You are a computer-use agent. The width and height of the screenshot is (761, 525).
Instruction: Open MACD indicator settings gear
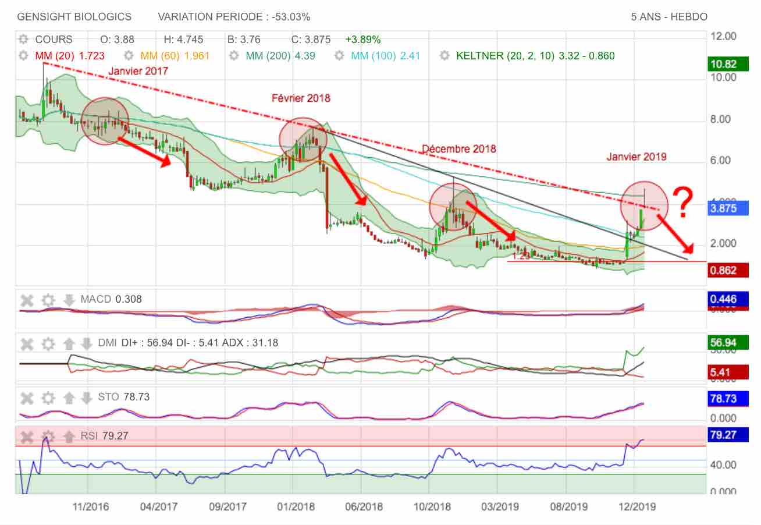tap(48, 300)
